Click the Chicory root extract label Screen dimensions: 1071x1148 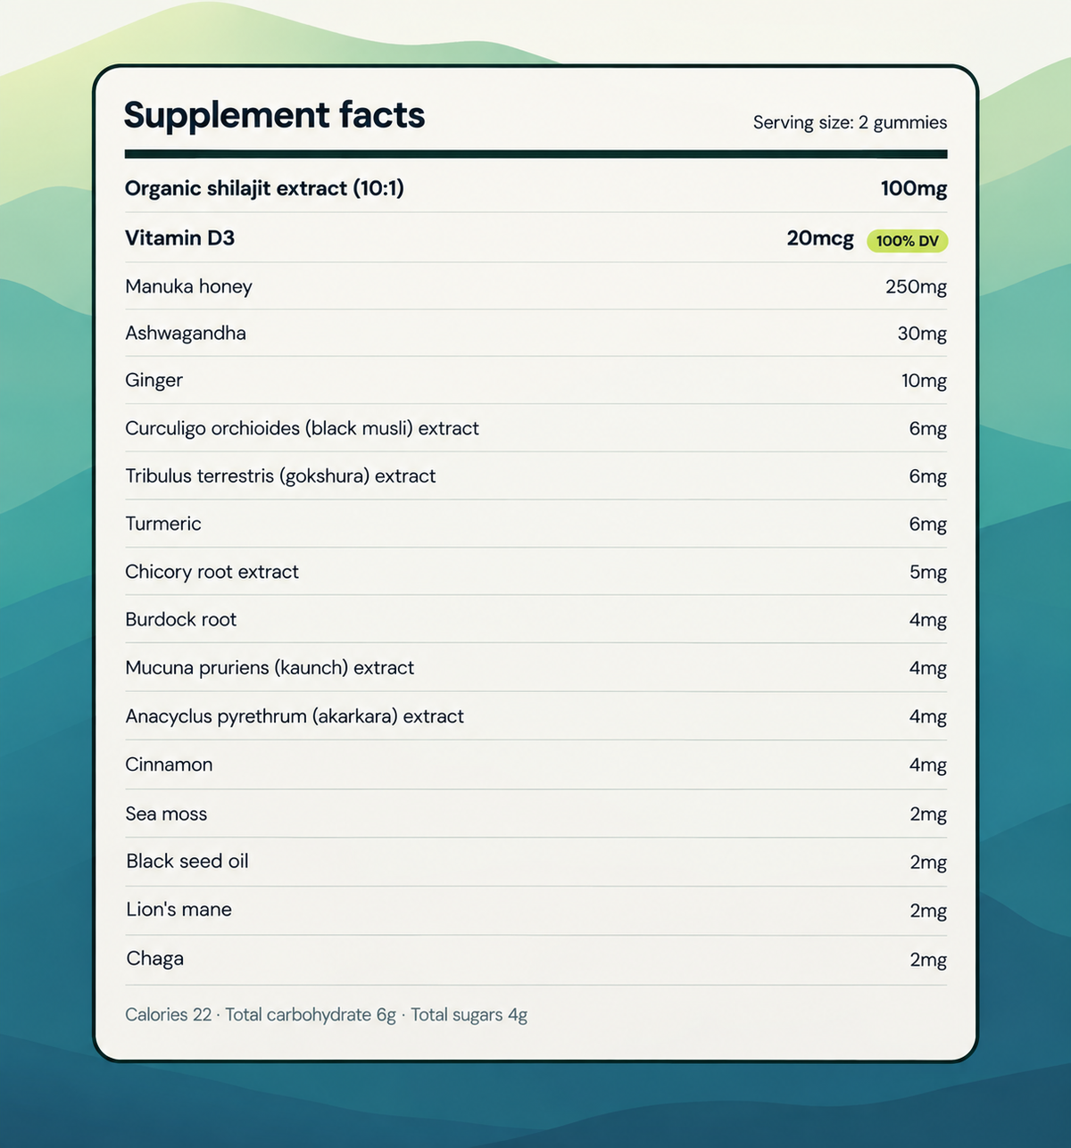(x=212, y=572)
